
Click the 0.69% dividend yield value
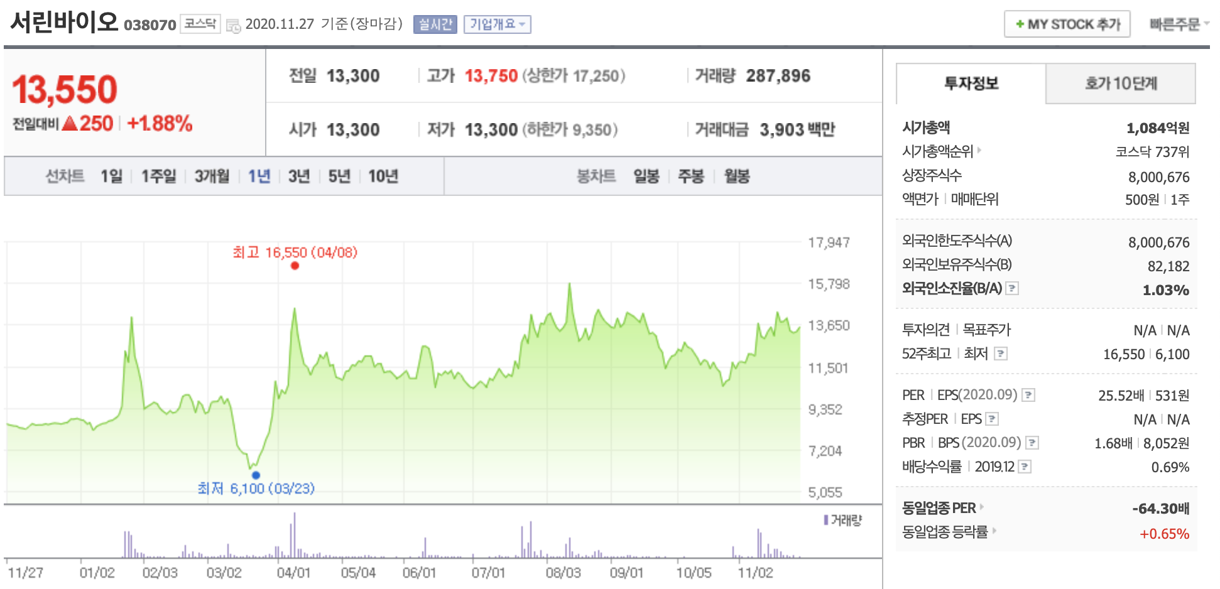click(x=1170, y=467)
